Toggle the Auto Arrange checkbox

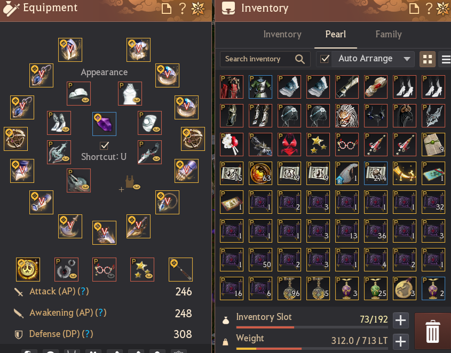[x=325, y=59]
